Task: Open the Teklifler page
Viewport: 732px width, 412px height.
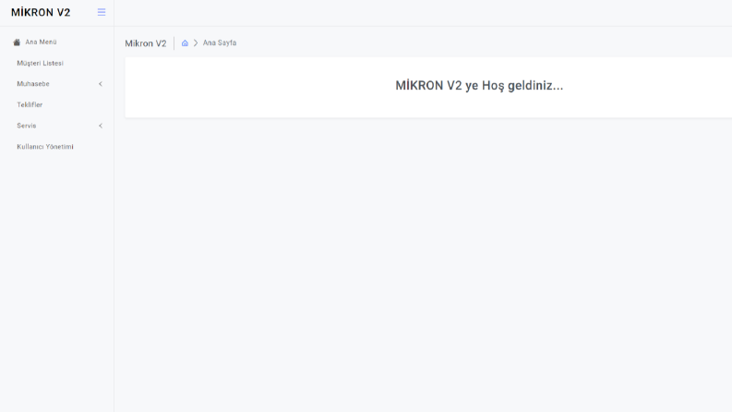Action: [x=30, y=104]
